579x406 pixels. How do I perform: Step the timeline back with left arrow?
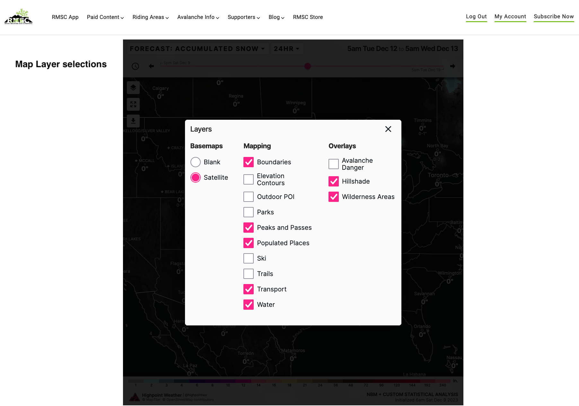click(151, 66)
